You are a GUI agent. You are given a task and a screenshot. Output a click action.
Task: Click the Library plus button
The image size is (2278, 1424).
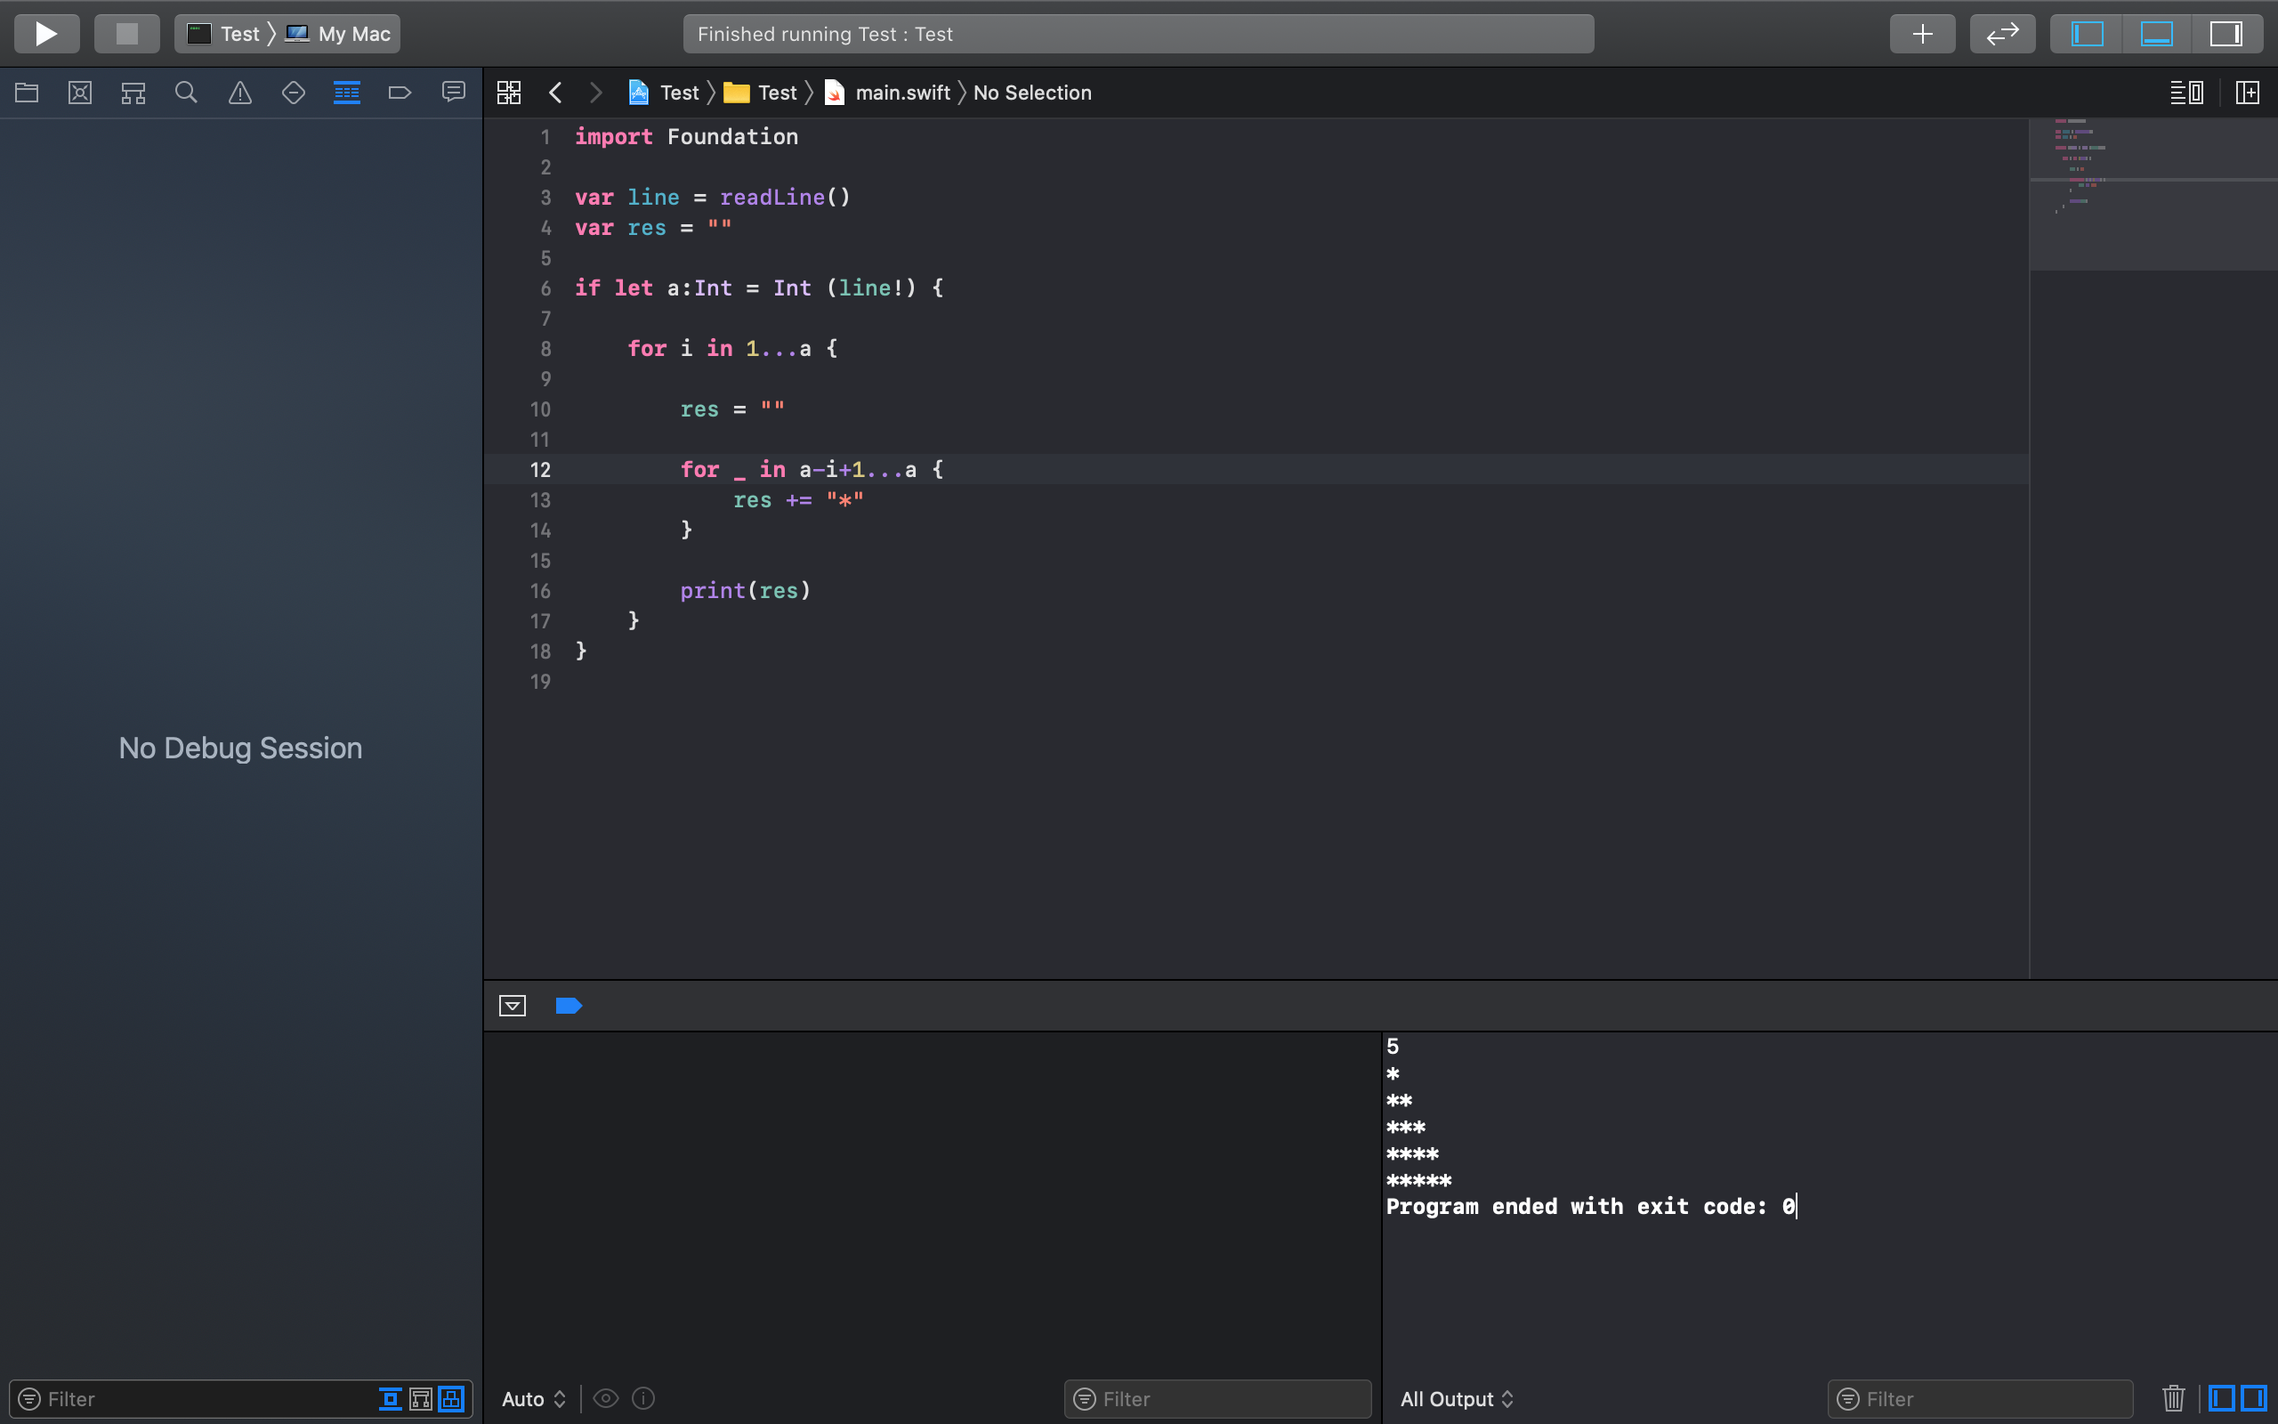click(1922, 34)
